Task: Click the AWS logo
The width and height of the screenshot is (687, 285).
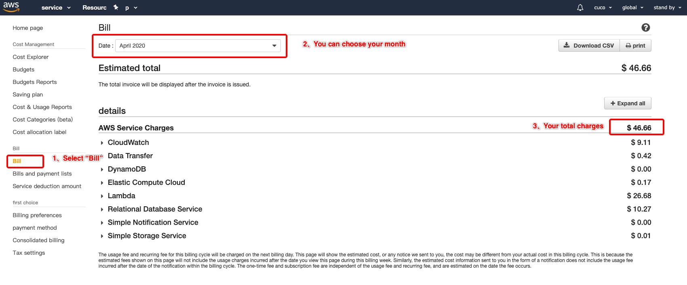Action: [11, 7]
